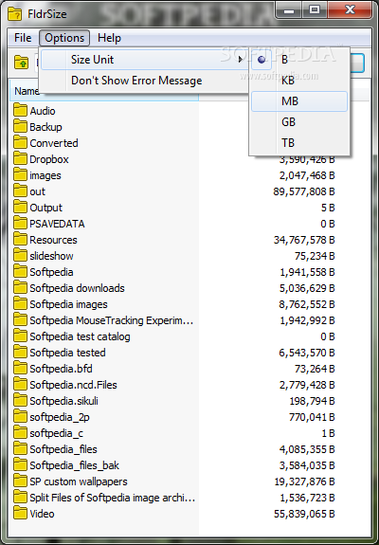Click the Resources folder icon
This screenshot has width=379, height=545.
(x=20, y=240)
